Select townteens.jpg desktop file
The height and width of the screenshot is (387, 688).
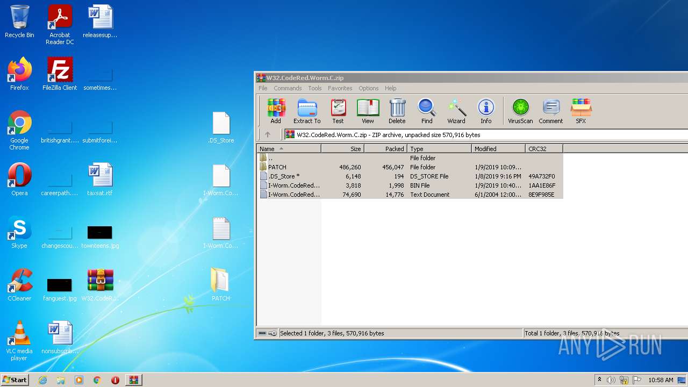pyautogui.click(x=100, y=236)
